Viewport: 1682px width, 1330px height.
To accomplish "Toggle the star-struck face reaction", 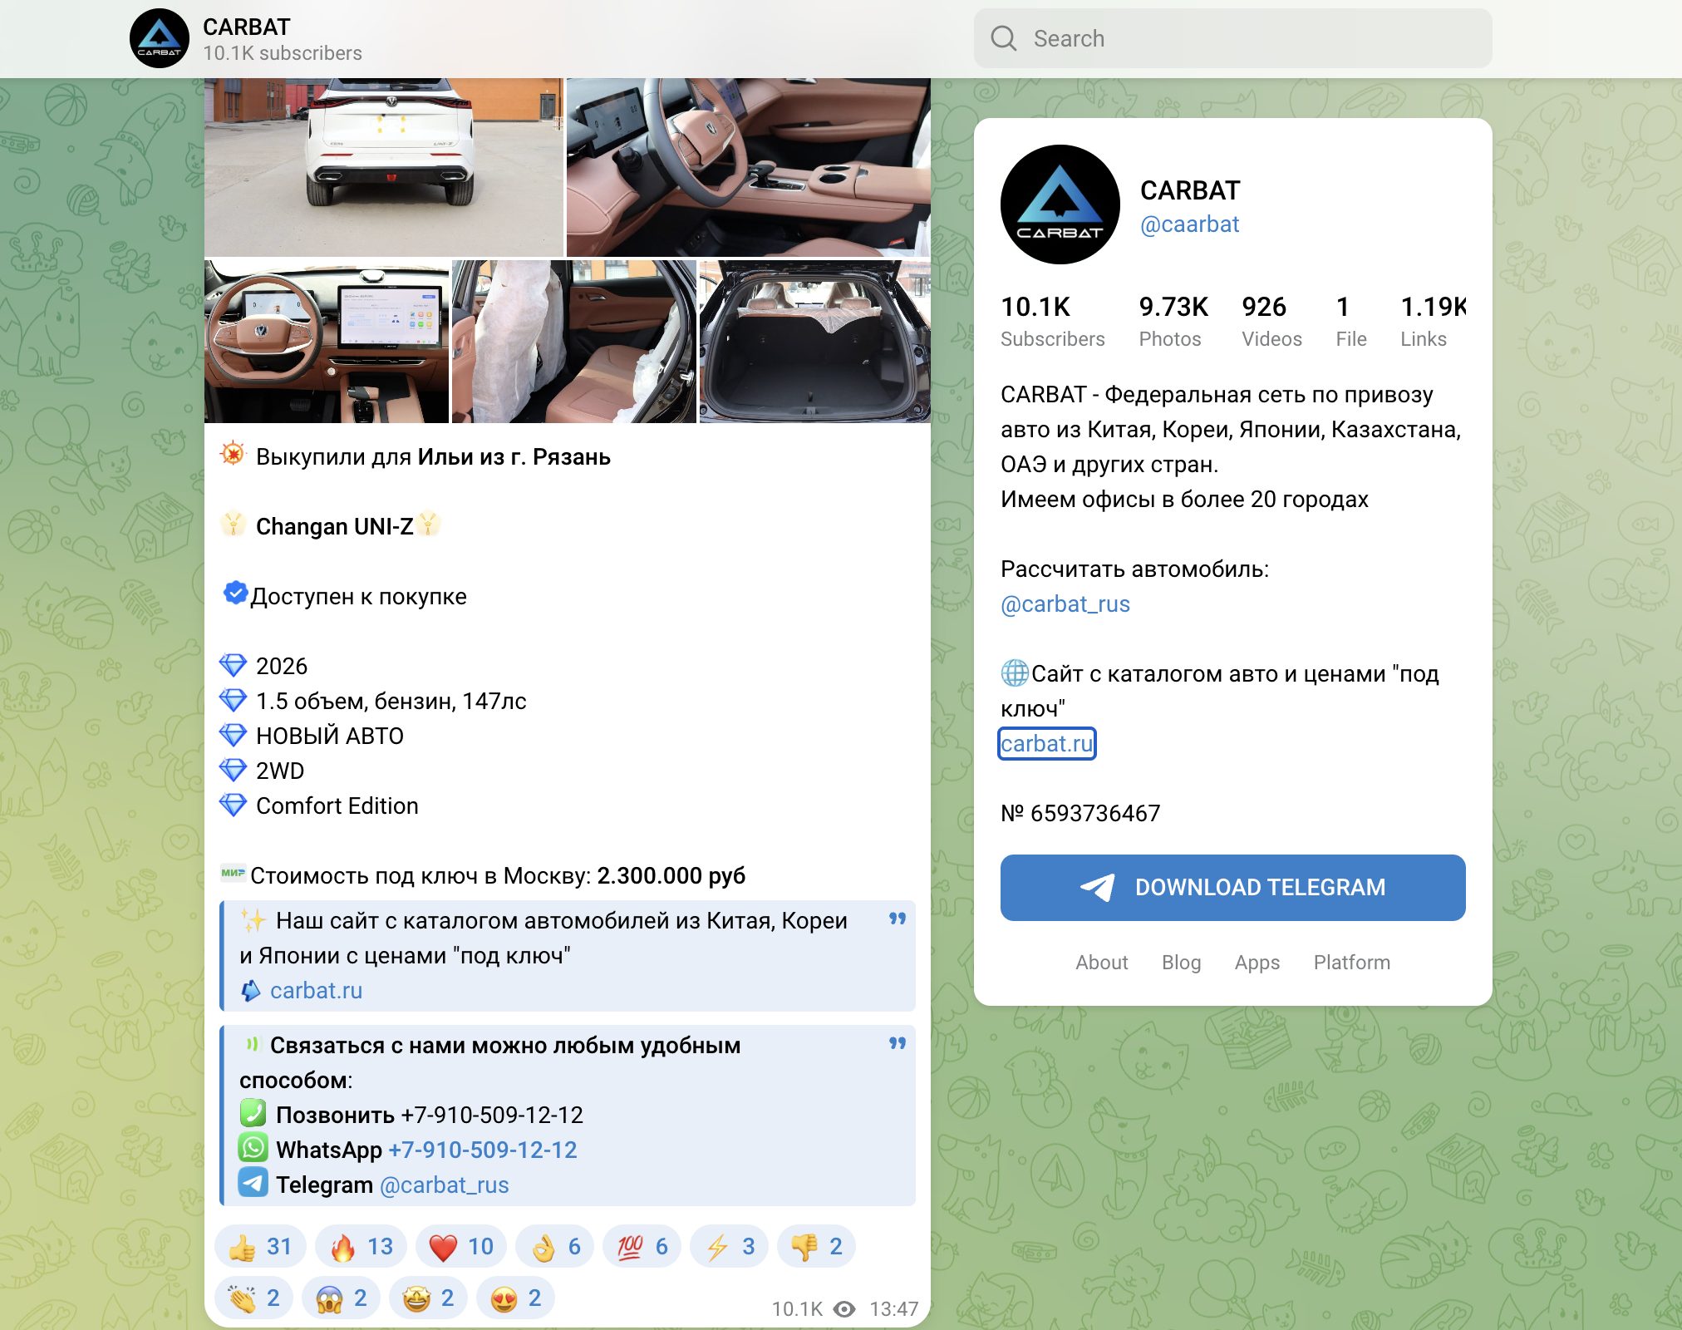I will coord(429,1298).
